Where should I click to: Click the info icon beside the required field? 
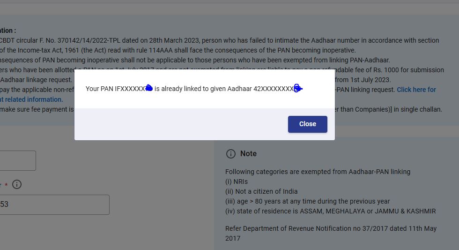[17, 184]
